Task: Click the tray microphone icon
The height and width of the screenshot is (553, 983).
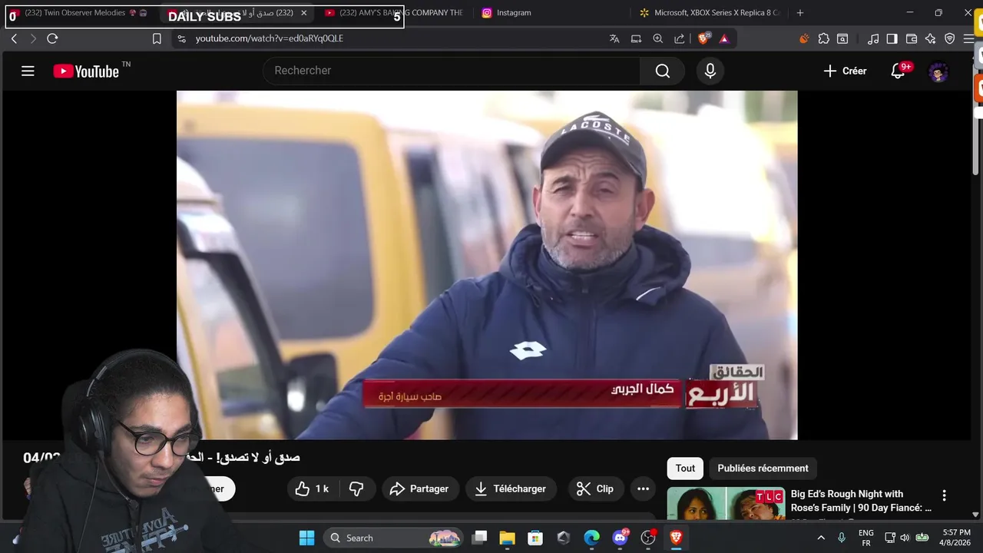Action: [x=842, y=538]
